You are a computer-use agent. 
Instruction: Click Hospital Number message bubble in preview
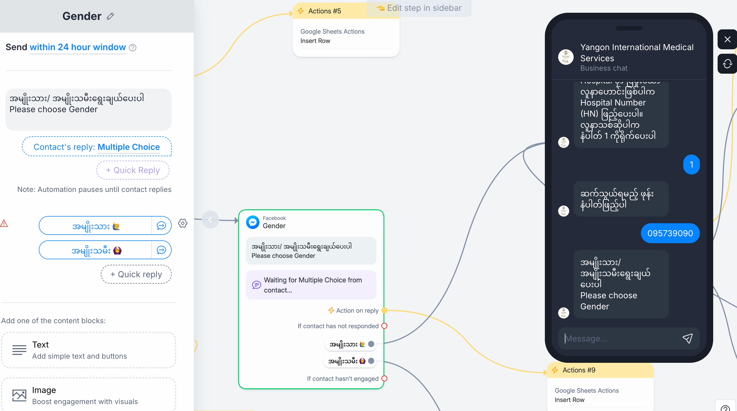tap(621, 114)
